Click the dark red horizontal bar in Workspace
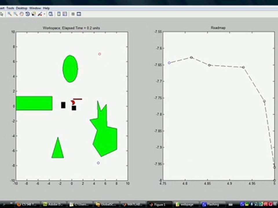 tap(78, 99)
